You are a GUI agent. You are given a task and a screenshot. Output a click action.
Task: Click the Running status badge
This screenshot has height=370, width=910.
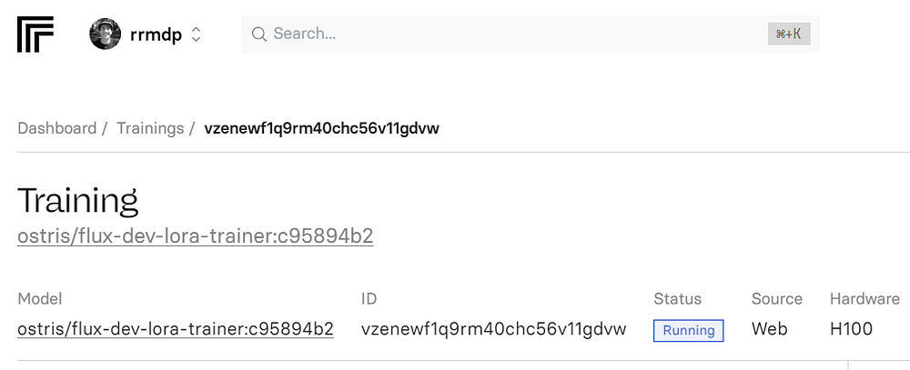(x=688, y=330)
